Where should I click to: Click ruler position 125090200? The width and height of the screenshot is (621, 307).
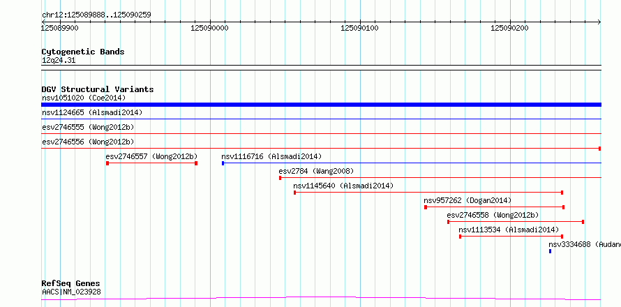510,28
